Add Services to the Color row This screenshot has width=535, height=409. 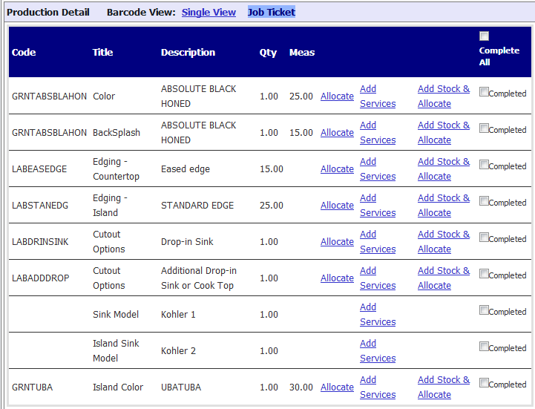[x=377, y=96]
